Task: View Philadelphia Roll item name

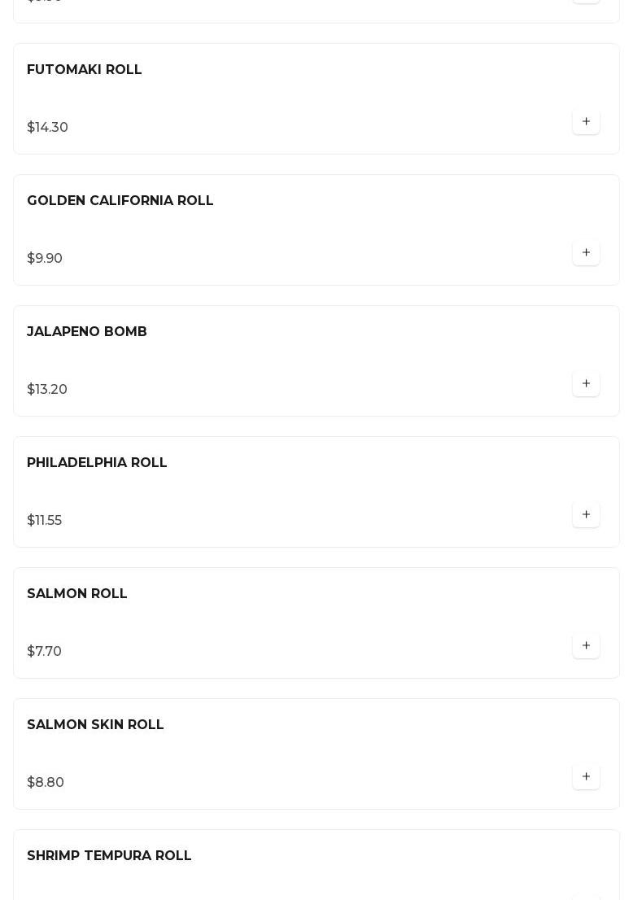Action: tap(97, 463)
